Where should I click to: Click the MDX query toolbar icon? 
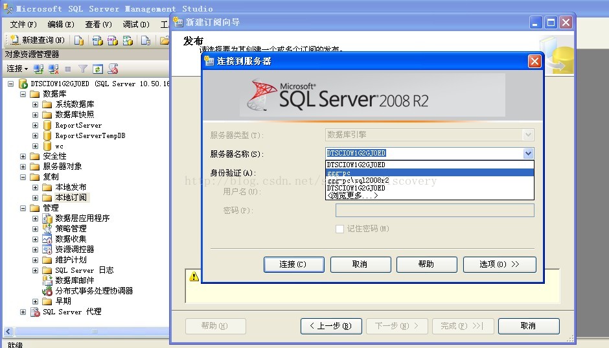(x=97, y=40)
